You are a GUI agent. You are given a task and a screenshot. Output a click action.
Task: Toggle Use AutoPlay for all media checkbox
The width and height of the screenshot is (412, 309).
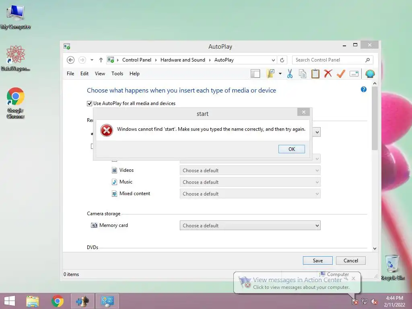90,103
